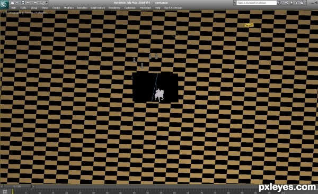Image resolution: width=318 pixels, height=194 pixels.
Task: Open the MAXScript menu
Action: tap(145, 8)
